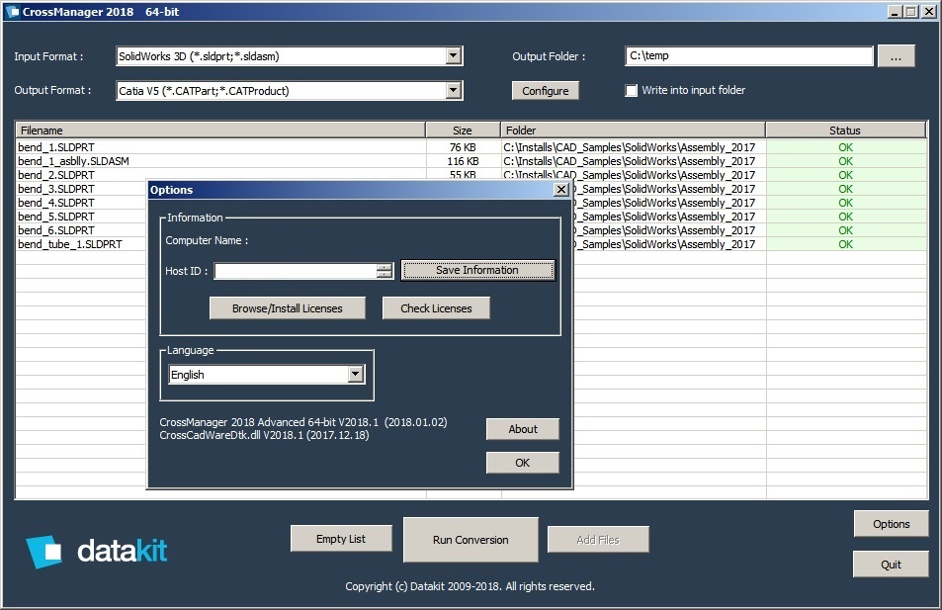Expand the Language dropdown
Screen dimensions: 942x610
click(356, 375)
